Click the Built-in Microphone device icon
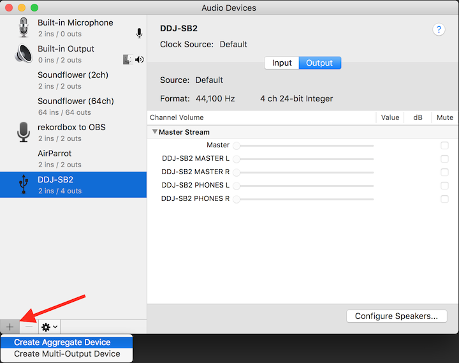 tap(24, 27)
